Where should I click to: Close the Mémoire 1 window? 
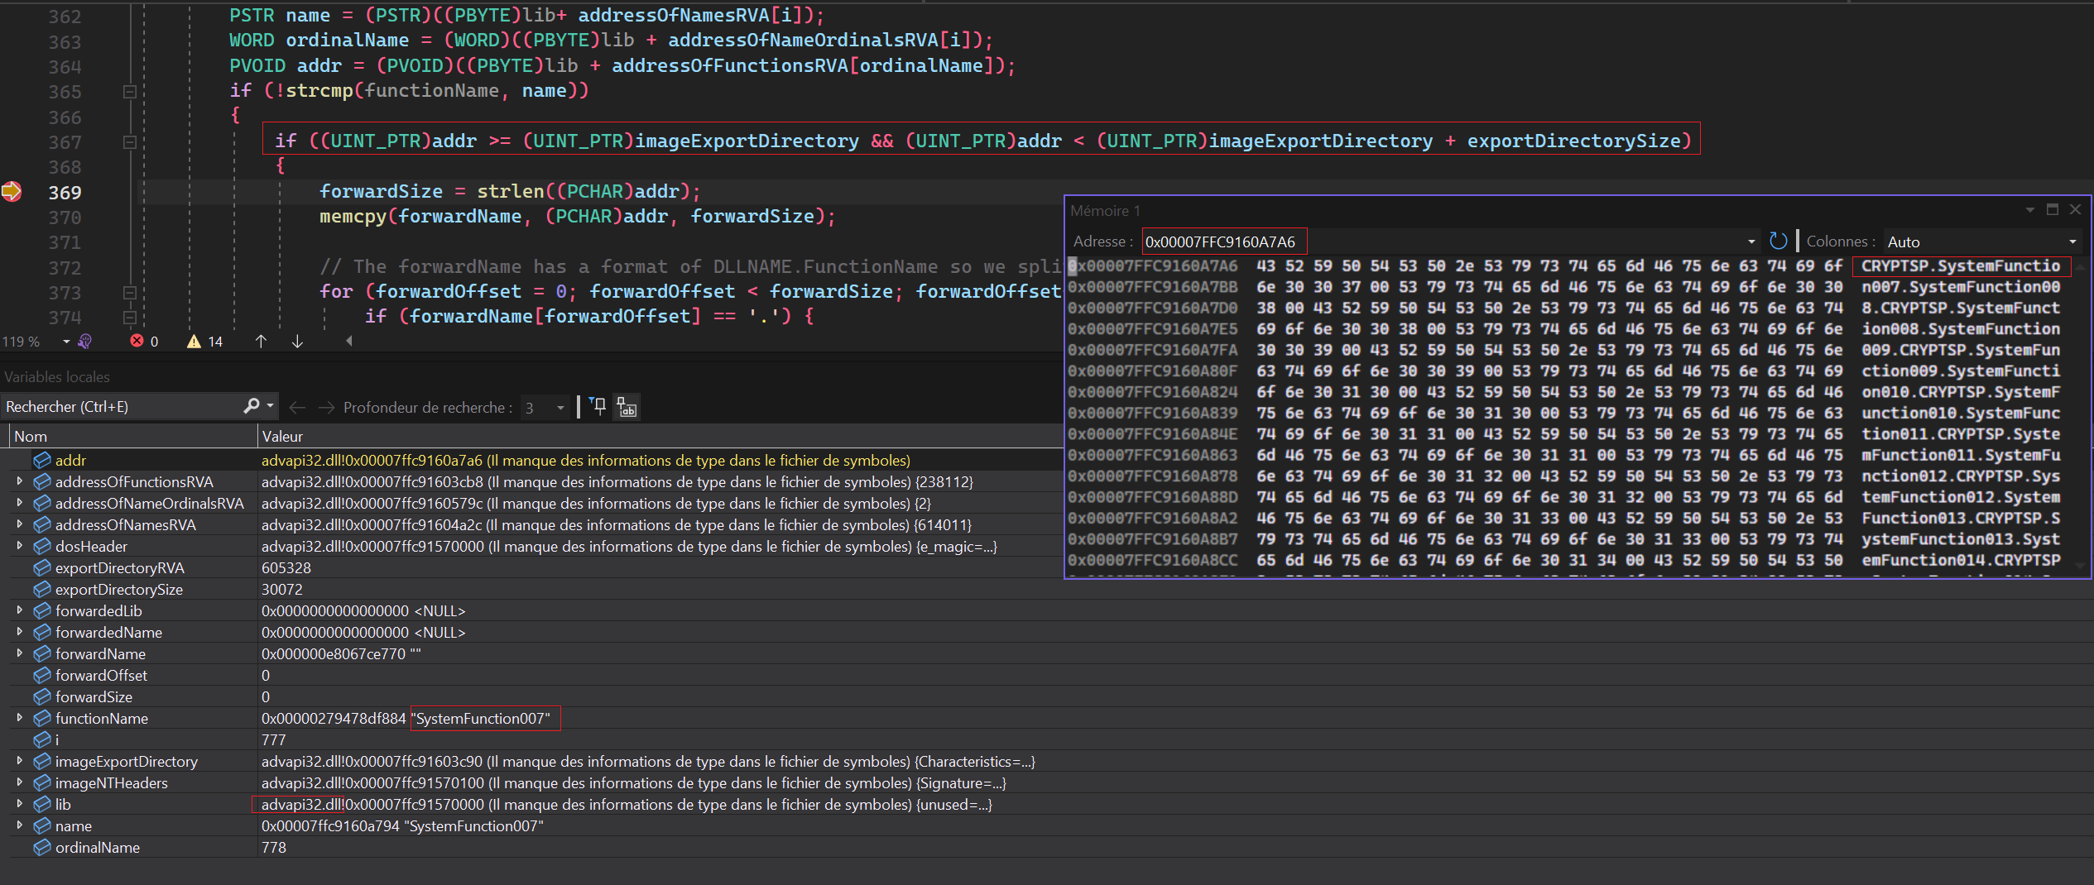(x=2075, y=210)
